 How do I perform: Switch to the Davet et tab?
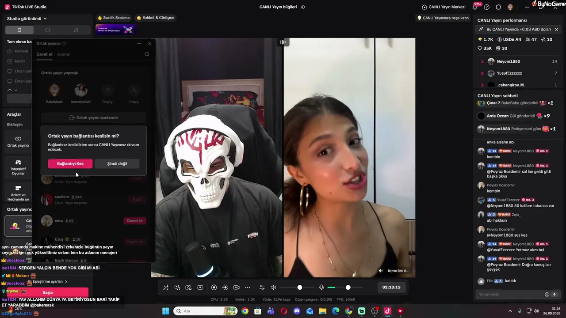tap(44, 54)
